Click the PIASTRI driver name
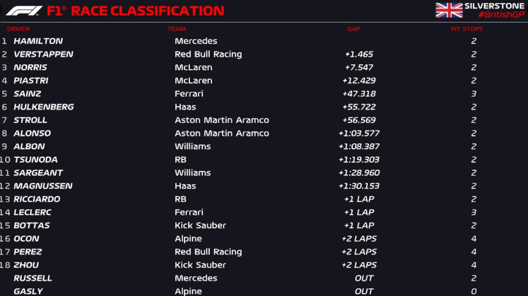 click(31, 81)
